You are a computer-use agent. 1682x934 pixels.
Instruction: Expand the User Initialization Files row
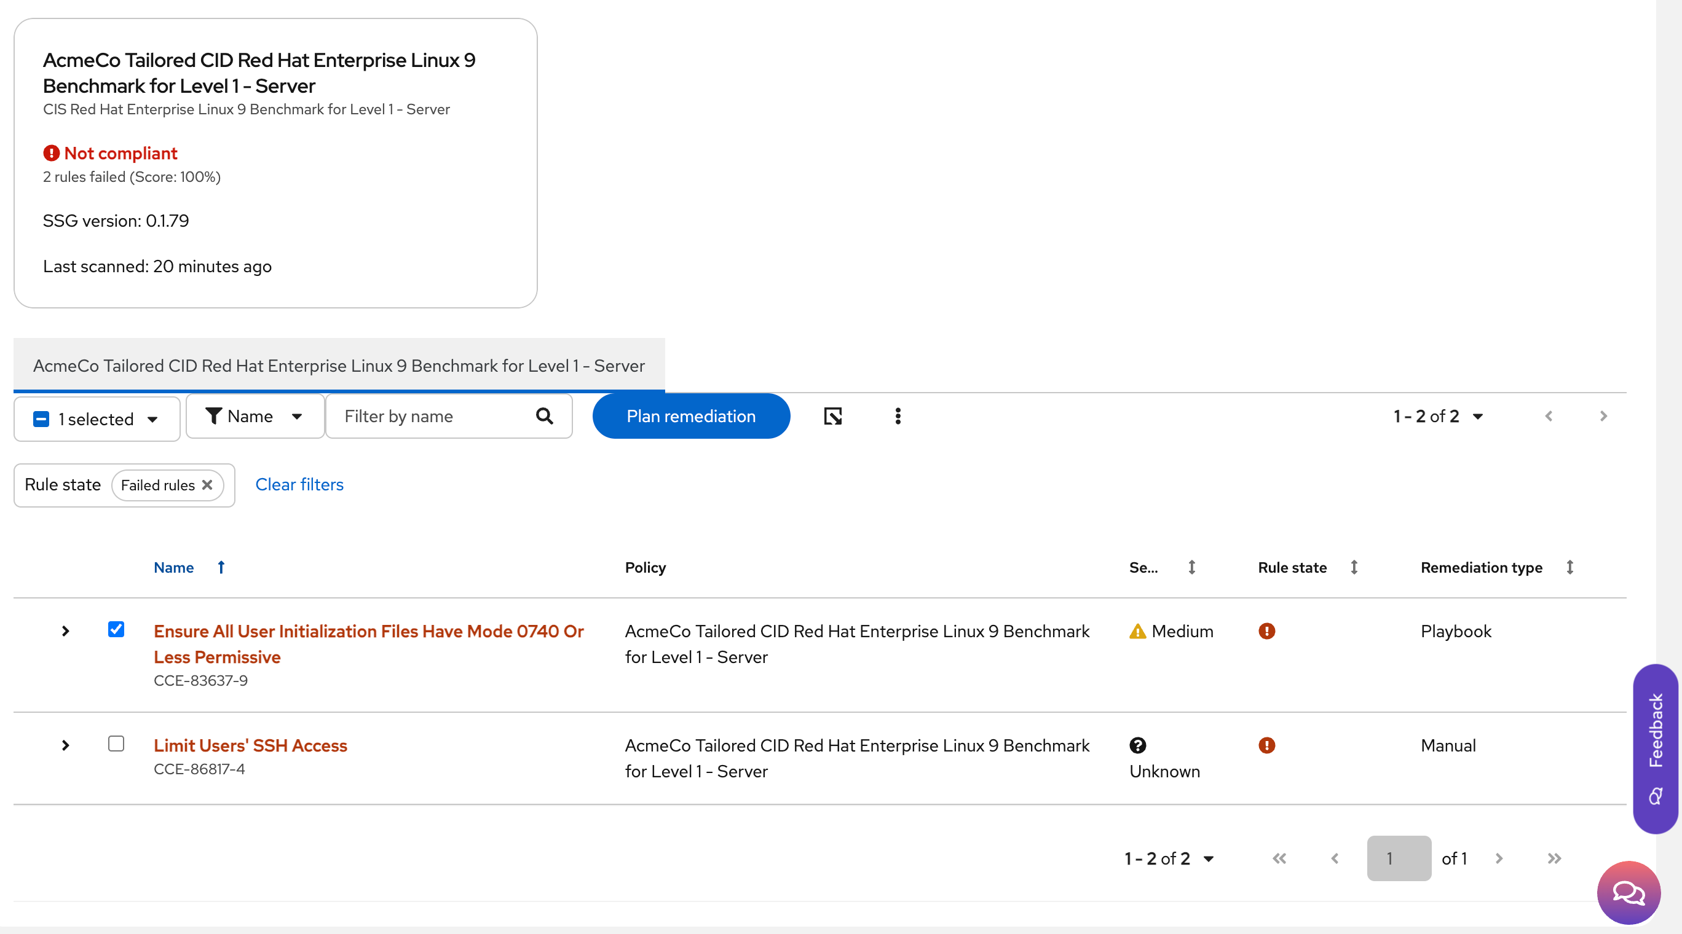coord(65,631)
